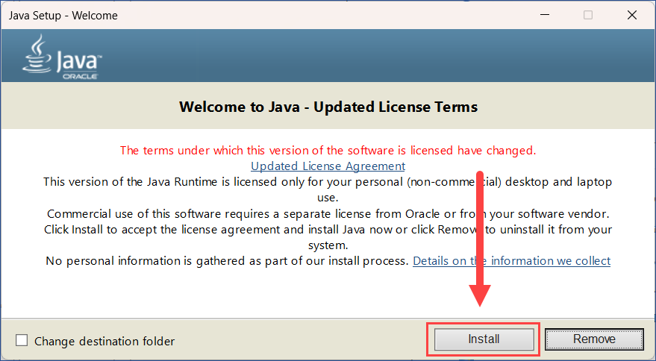Click the Java coffee cup logo
Screen dimensions: 656x361
37,54
